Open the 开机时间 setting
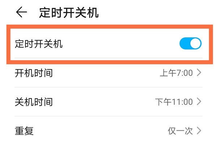 pos(34,73)
